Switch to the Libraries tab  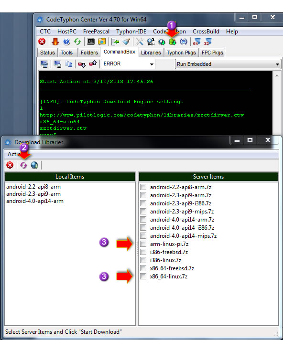click(x=151, y=53)
